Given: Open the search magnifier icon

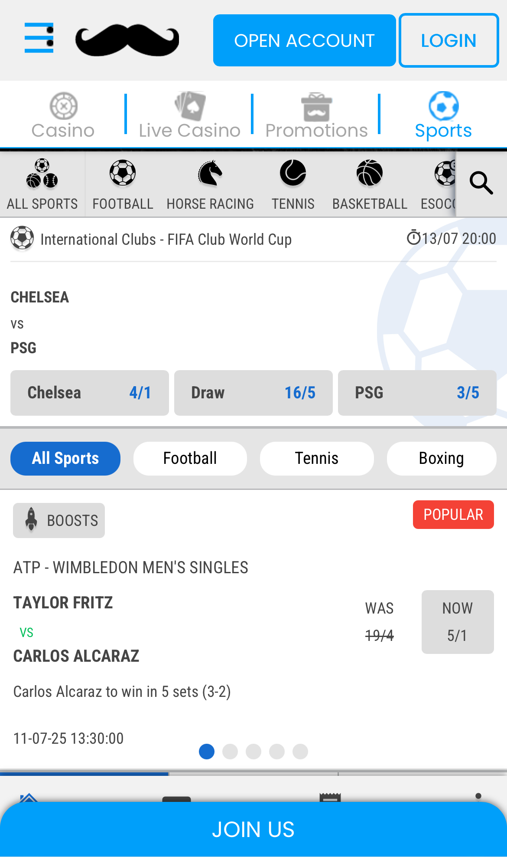Looking at the screenshot, I should tap(481, 183).
